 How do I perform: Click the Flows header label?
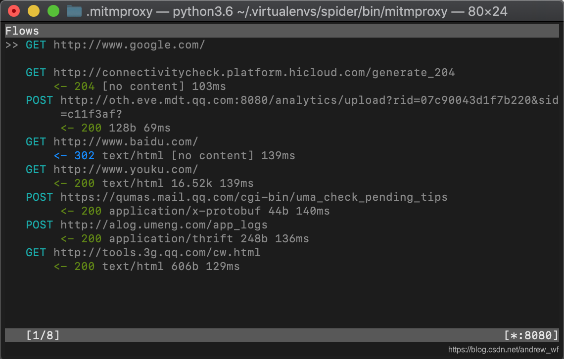point(22,31)
